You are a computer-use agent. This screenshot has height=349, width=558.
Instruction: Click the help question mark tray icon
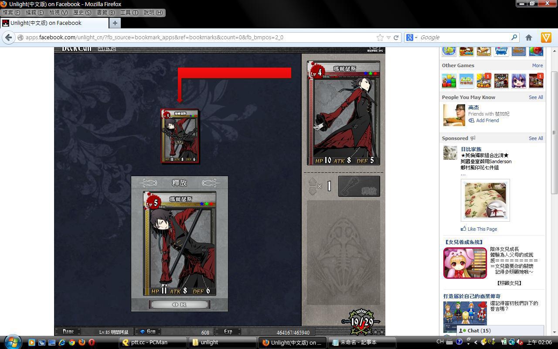tap(459, 342)
